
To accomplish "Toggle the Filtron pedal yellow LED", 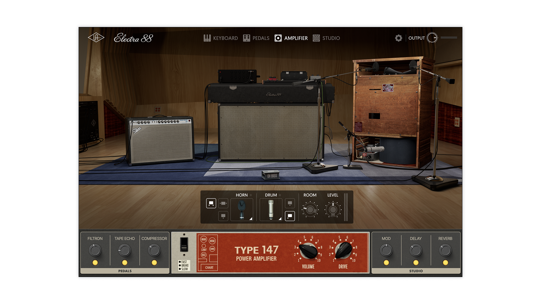I will pos(95,263).
